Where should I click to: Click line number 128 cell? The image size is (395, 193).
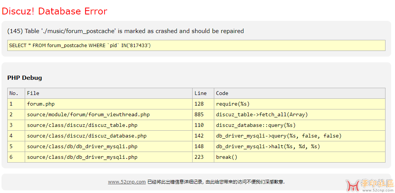pos(203,104)
